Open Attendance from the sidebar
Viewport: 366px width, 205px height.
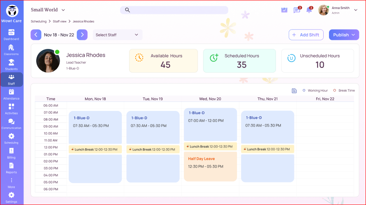pyautogui.click(x=12, y=94)
